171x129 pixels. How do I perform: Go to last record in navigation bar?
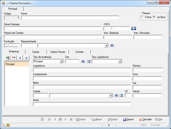point(71,119)
